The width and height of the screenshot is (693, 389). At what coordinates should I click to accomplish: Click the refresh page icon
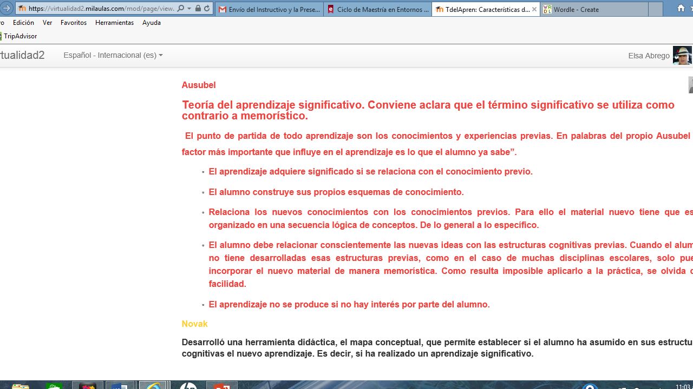pos(207,9)
